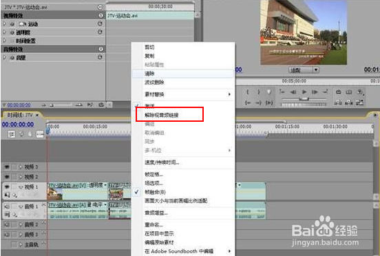
Task: Set display style for 视频 1 track
Action: 7,195
